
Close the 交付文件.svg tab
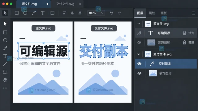point(80,4)
